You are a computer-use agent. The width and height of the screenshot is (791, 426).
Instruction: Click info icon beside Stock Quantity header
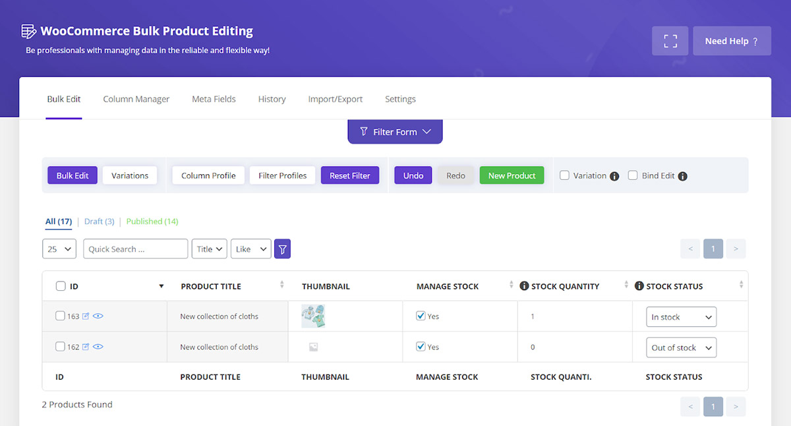525,286
